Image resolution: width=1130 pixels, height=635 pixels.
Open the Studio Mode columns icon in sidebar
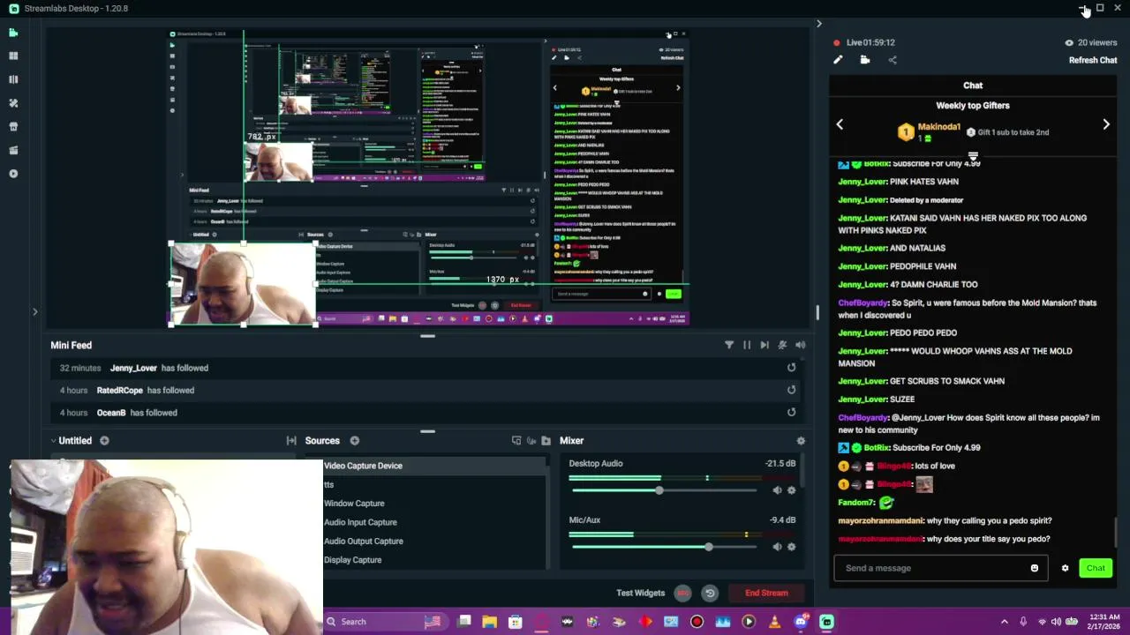pos(13,79)
